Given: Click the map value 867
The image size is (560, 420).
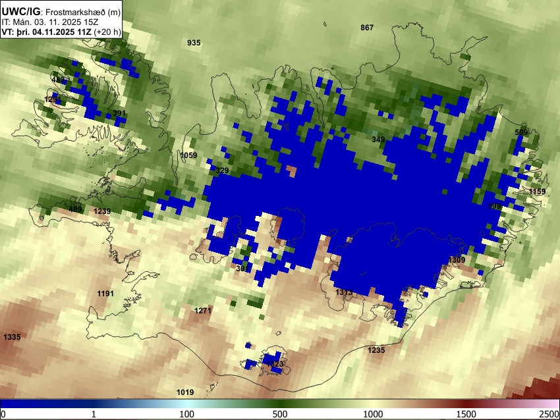Looking at the screenshot, I should click(x=367, y=28).
